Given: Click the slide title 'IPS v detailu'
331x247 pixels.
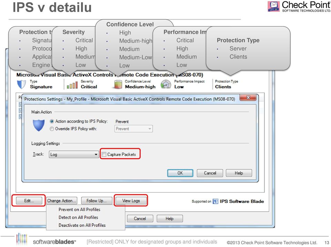Looking at the screenshot, I should [x=52, y=7].
